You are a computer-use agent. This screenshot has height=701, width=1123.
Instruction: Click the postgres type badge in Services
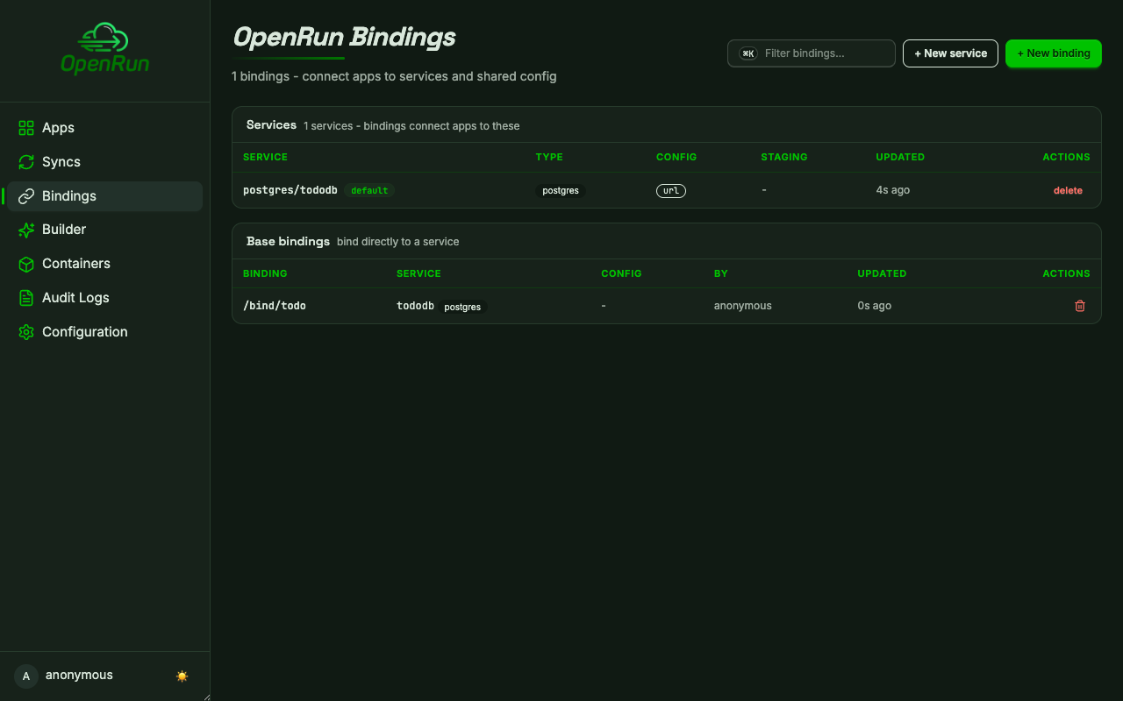[561, 190]
